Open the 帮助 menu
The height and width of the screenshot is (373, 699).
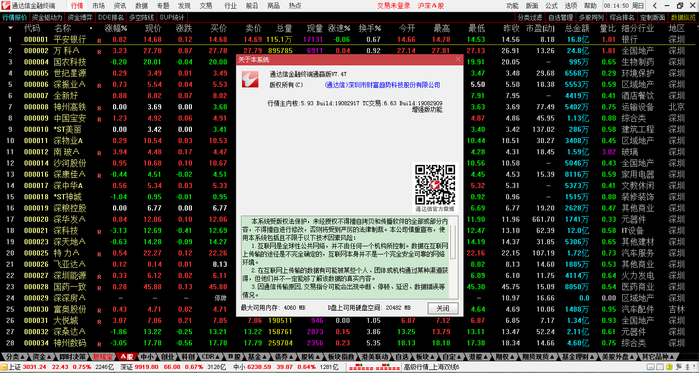click(590, 6)
